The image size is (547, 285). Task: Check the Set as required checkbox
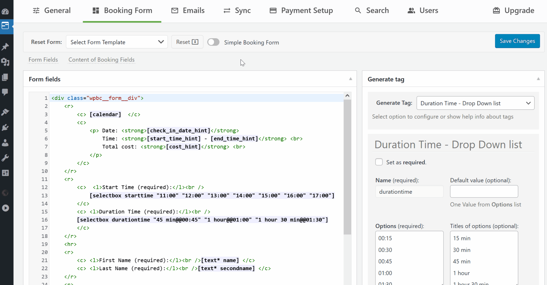click(379, 162)
